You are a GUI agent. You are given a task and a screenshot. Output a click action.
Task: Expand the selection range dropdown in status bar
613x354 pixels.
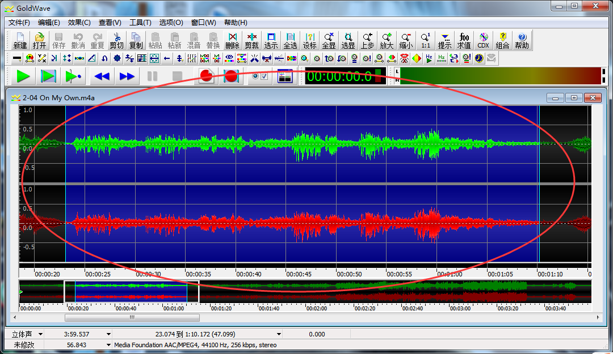point(279,334)
